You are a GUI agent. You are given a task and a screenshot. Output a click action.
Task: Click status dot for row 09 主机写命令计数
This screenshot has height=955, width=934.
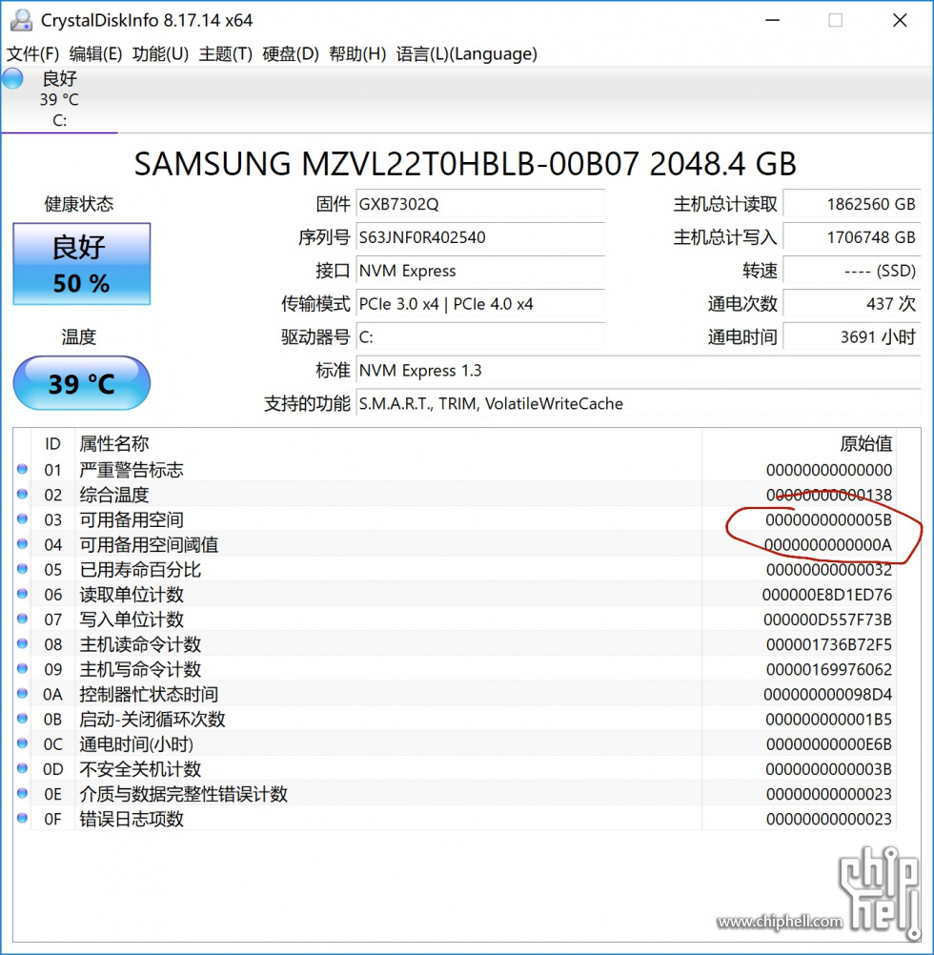[x=23, y=669]
